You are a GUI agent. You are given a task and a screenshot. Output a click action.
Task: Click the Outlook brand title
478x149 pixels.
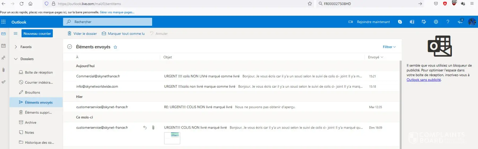point(19,22)
